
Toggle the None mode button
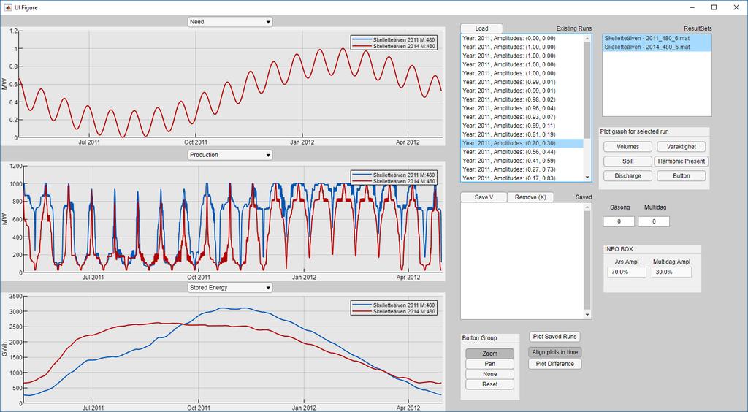point(490,374)
